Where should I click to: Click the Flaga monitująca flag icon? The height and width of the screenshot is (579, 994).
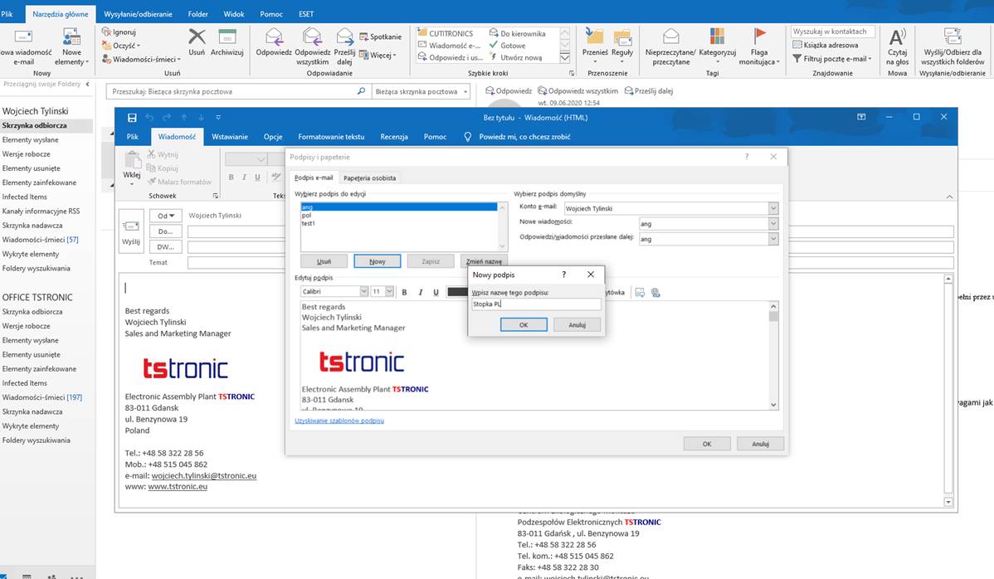point(759,36)
